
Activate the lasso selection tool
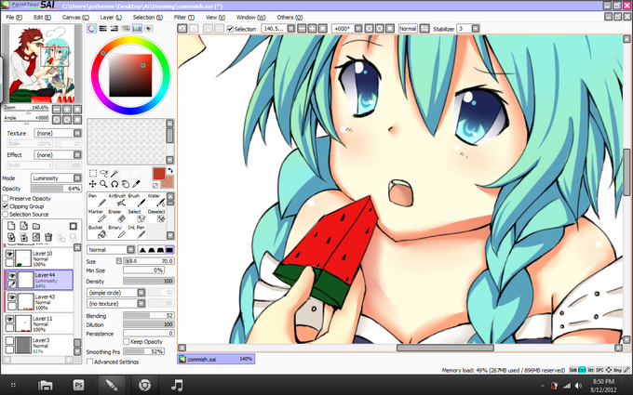[103, 173]
